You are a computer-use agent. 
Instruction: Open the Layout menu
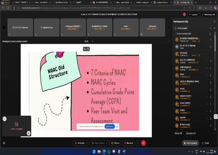[193, 14]
